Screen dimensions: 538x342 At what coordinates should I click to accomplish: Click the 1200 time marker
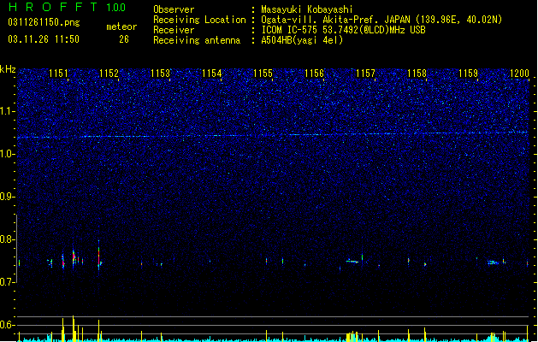519,74
